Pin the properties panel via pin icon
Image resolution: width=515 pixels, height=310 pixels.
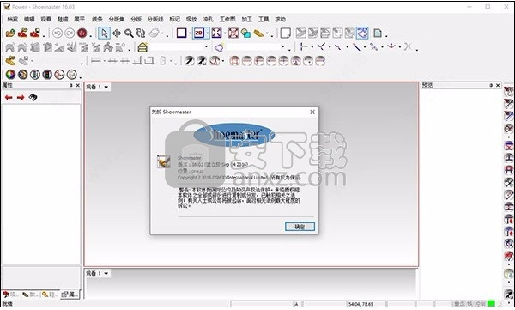[x=70, y=85]
